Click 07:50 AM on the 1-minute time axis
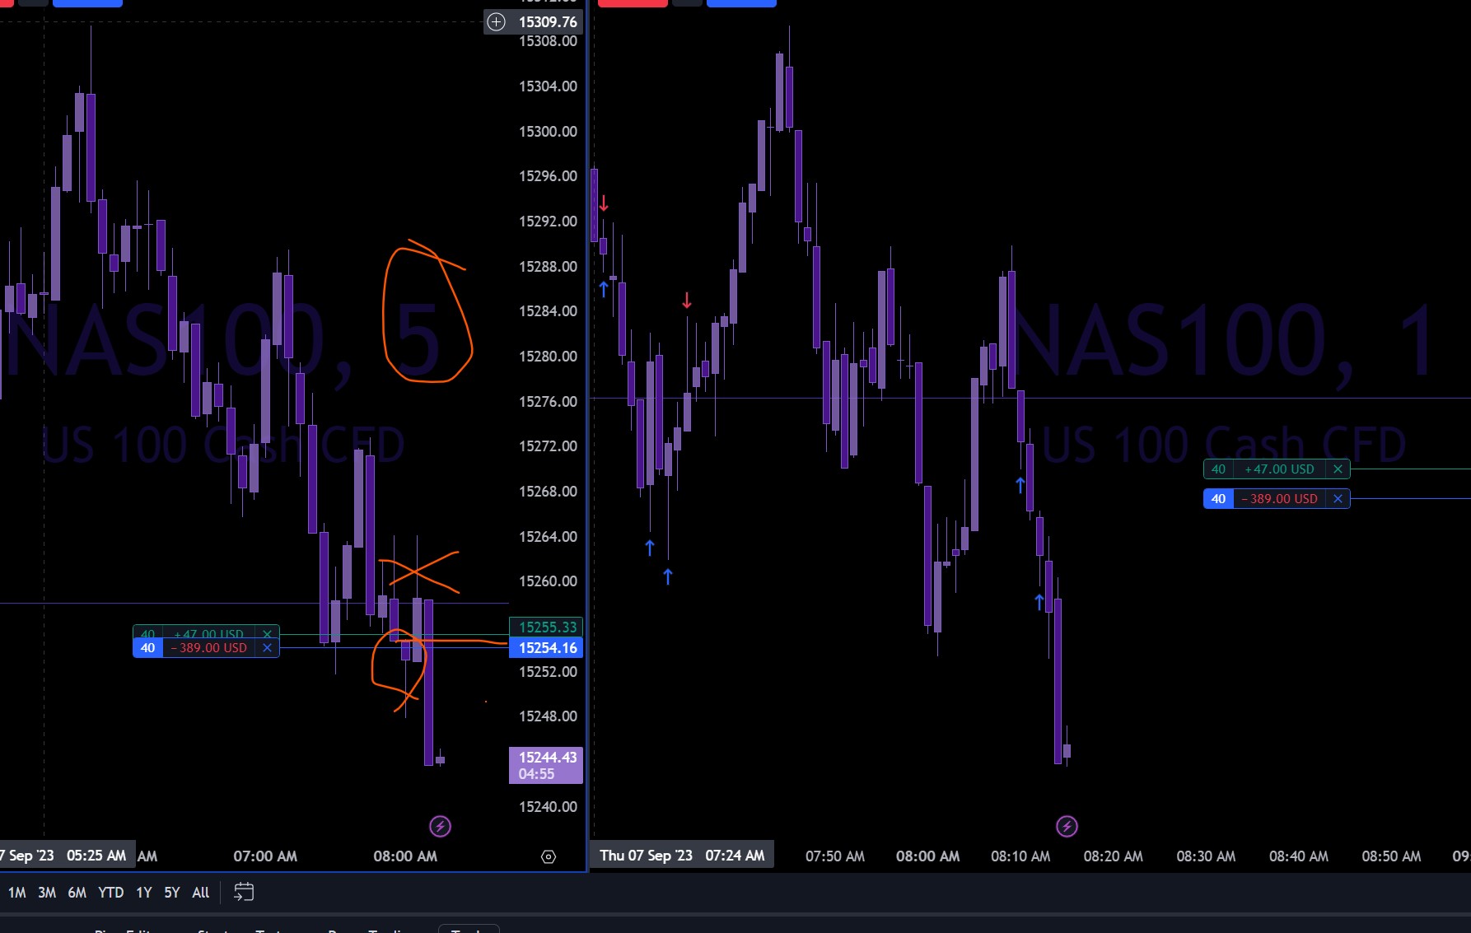Screen dimensions: 1471x933 835,856
